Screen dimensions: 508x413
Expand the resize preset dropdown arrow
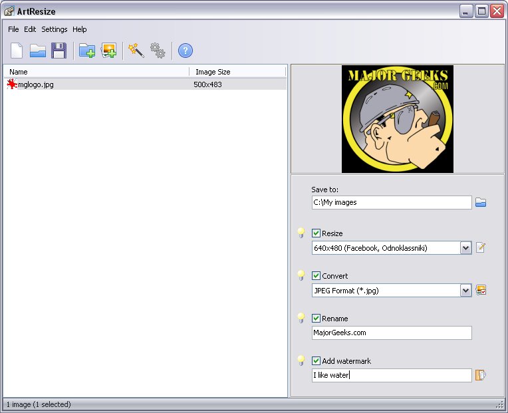click(466, 248)
